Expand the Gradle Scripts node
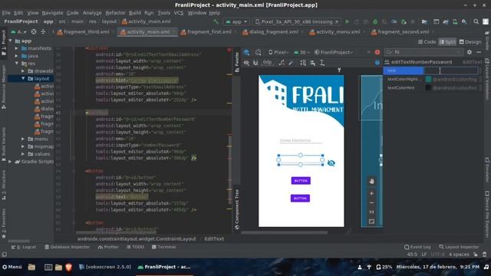The height and width of the screenshot is (276, 491). point(10,162)
